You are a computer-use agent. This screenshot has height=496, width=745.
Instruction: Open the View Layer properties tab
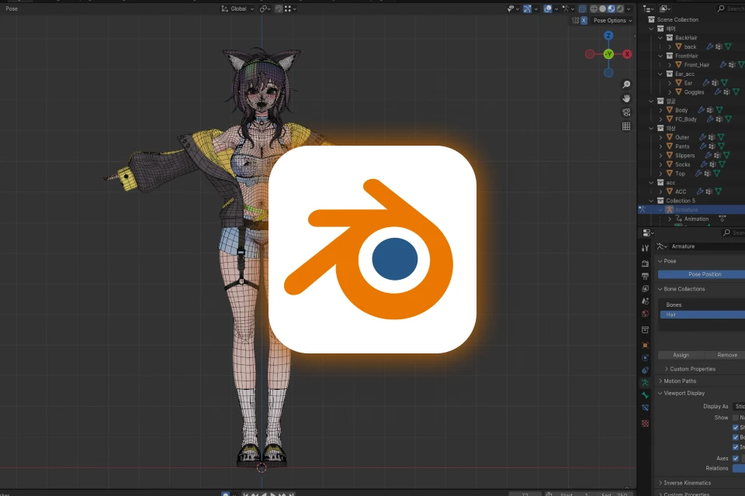[x=645, y=288]
